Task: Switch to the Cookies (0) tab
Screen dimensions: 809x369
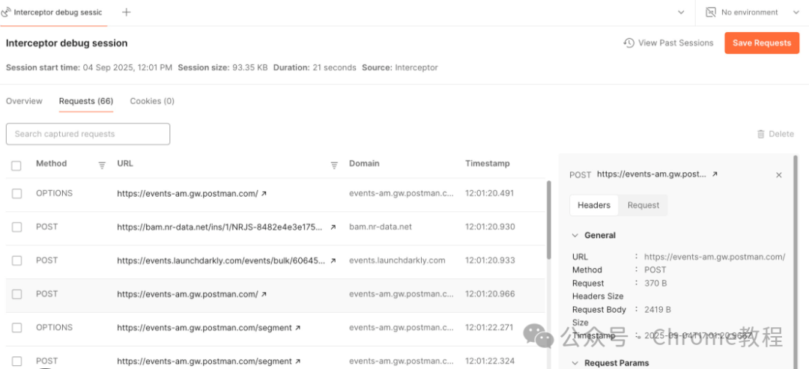Action: click(x=152, y=101)
